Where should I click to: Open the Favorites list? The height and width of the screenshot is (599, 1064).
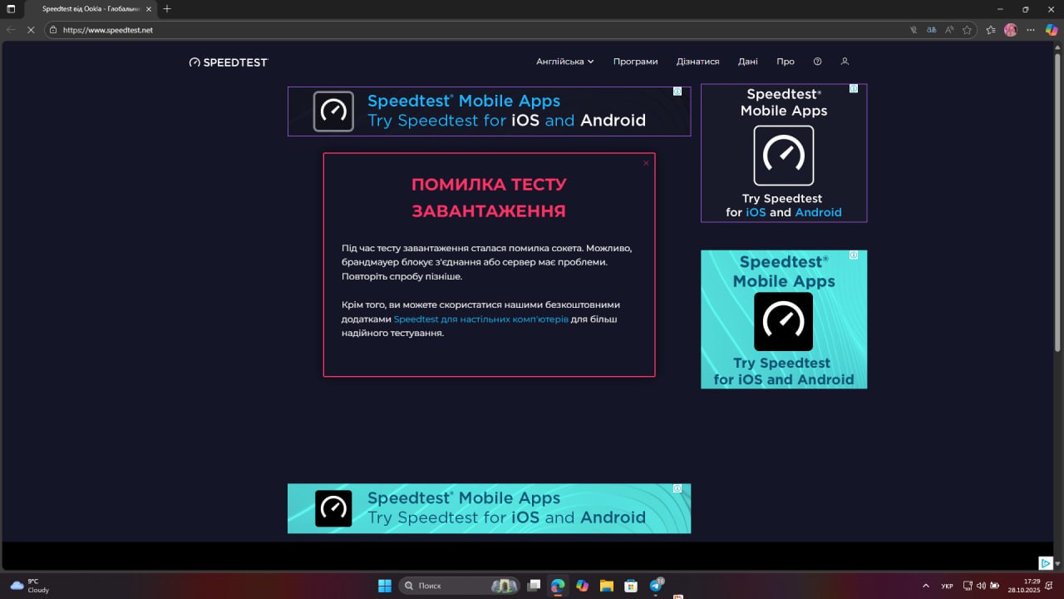point(991,30)
